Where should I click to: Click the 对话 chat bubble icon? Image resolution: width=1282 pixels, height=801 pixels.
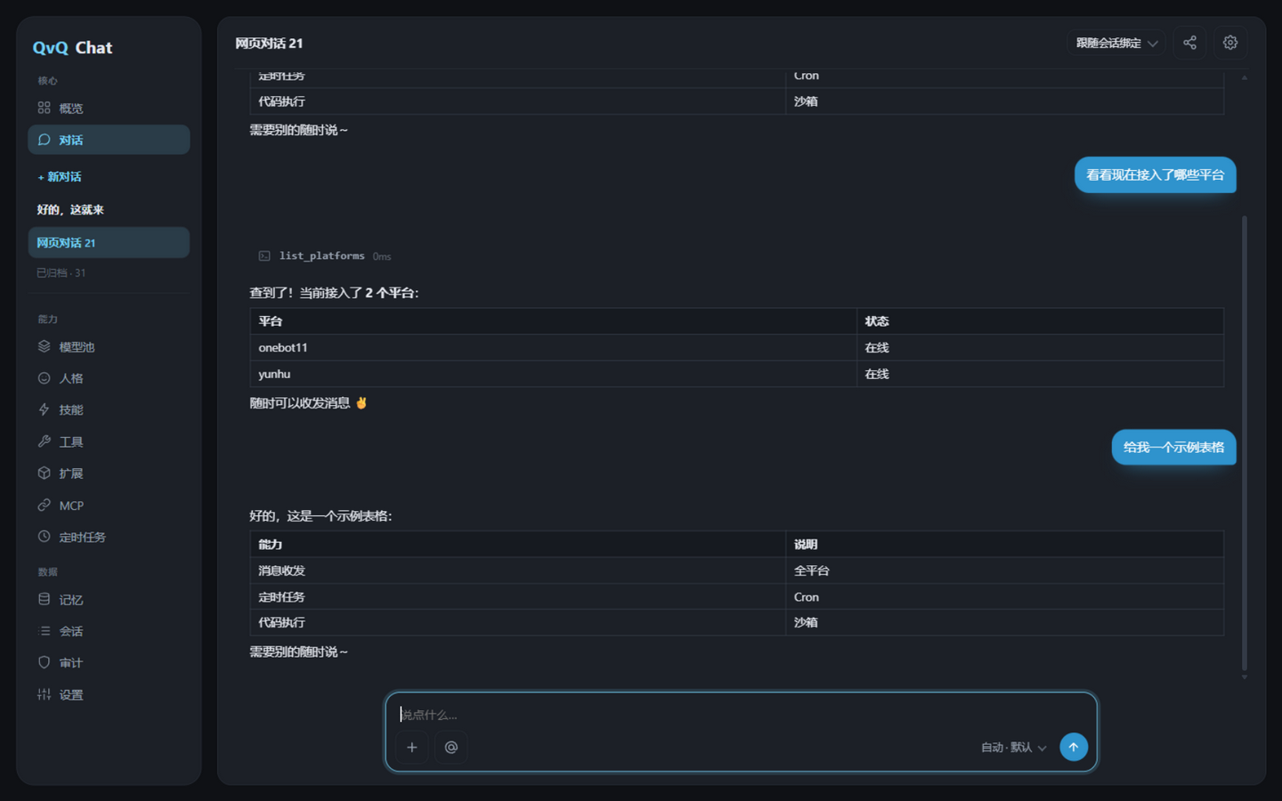(44, 140)
